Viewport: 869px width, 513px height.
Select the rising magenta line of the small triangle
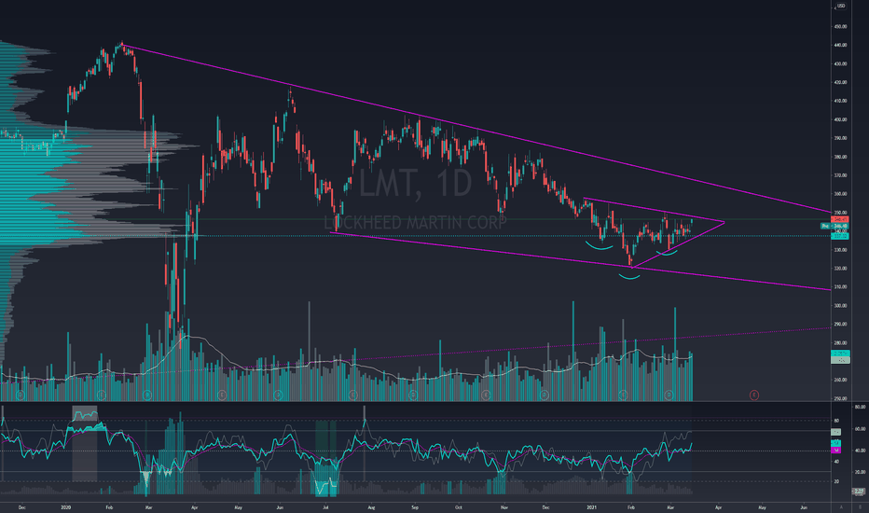(677, 245)
